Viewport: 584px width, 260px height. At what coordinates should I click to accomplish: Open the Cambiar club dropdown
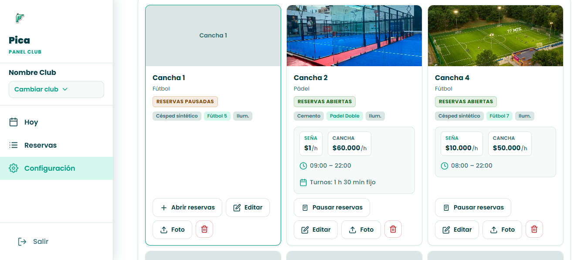pos(56,89)
